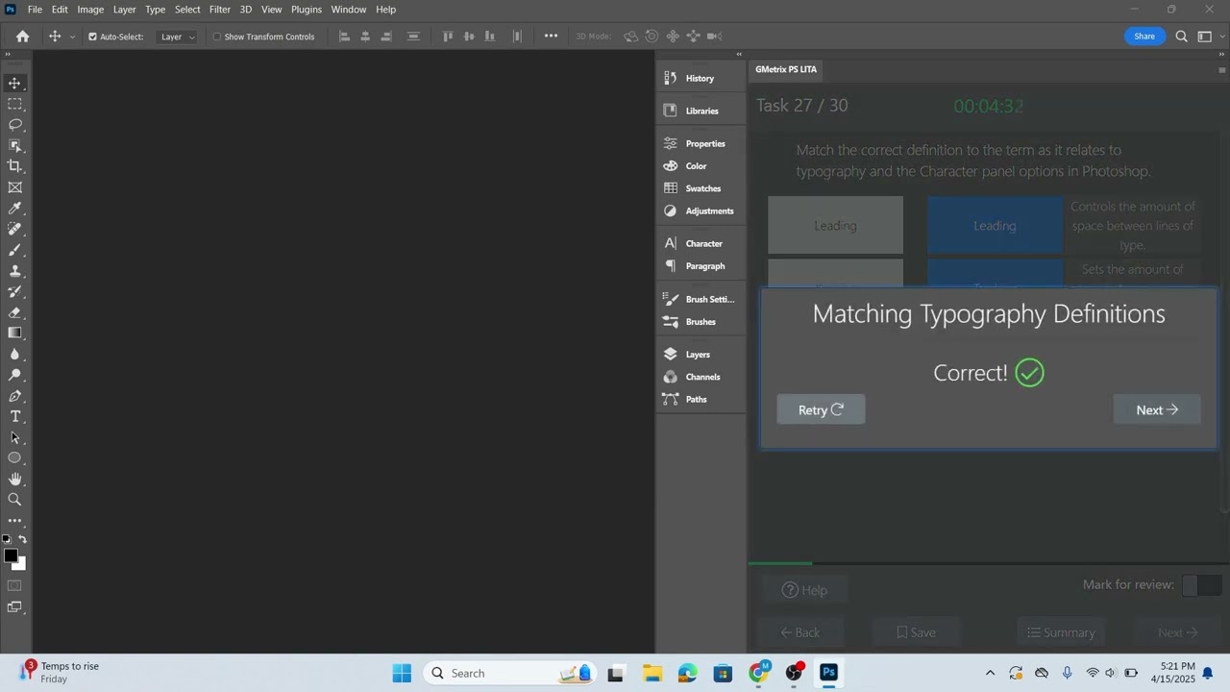Click the Share button
1230x692 pixels.
point(1144,37)
